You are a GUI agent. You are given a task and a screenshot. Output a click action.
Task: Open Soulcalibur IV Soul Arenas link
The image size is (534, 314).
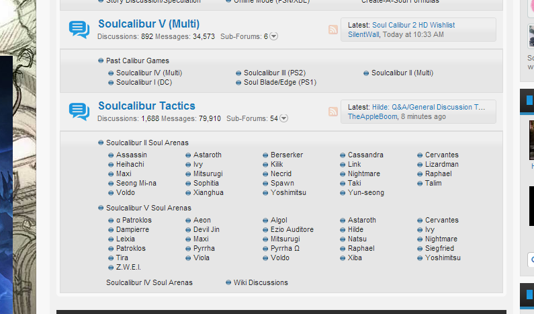pyautogui.click(x=149, y=282)
